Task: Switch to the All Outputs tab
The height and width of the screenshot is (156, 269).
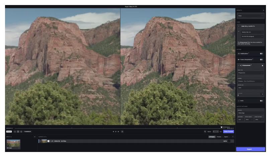Action: point(211,137)
